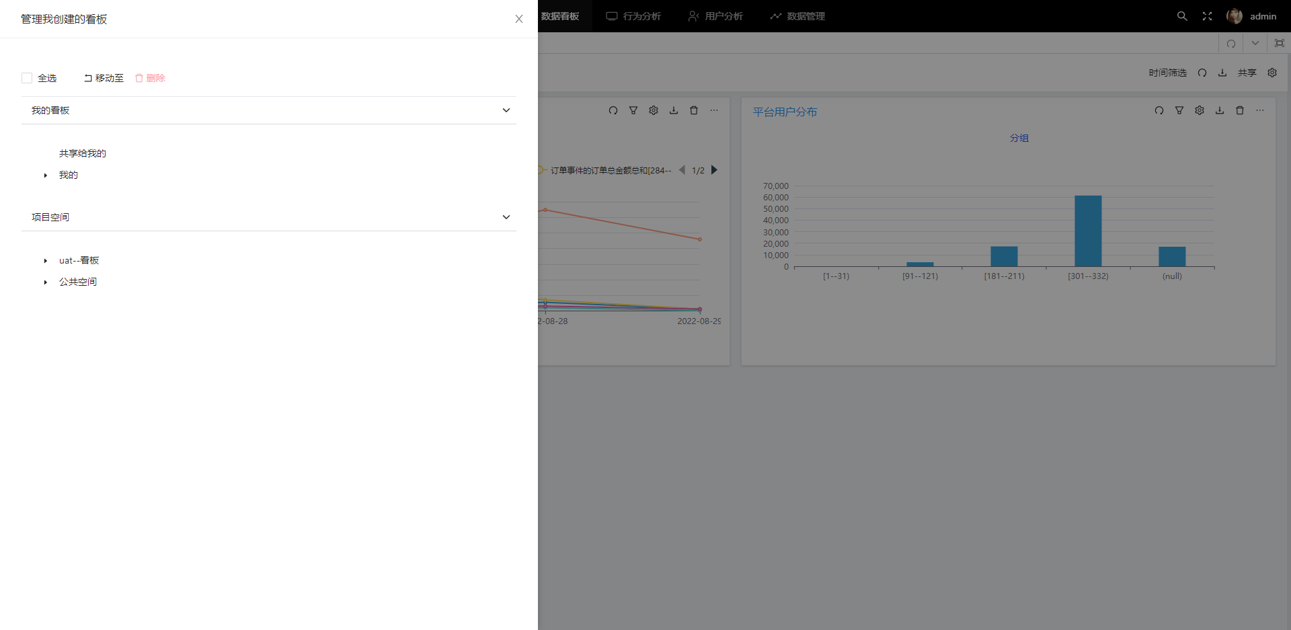The height and width of the screenshot is (630, 1291).
Task: Go to the next legend page arrow
Action: [715, 170]
